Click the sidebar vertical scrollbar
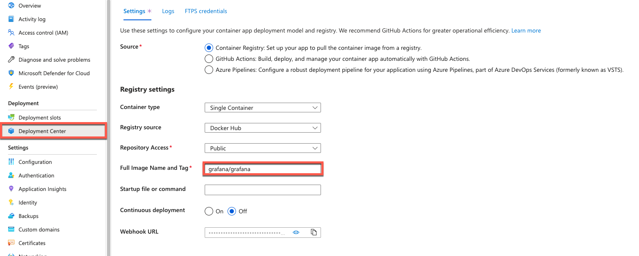 tap(109, 128)
